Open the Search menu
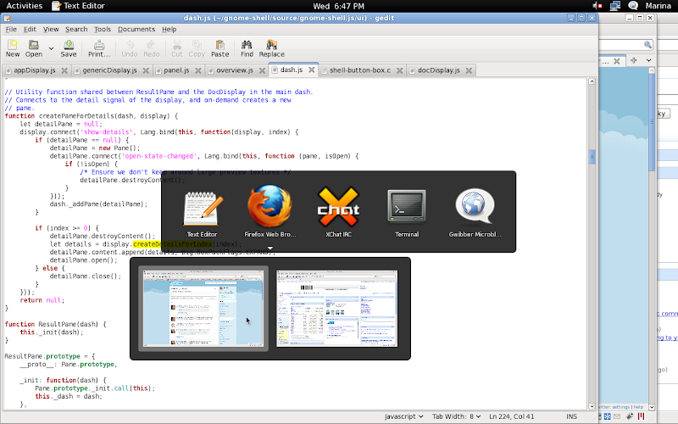This screenshot has height=424, width=678. (x=76, y=29)
